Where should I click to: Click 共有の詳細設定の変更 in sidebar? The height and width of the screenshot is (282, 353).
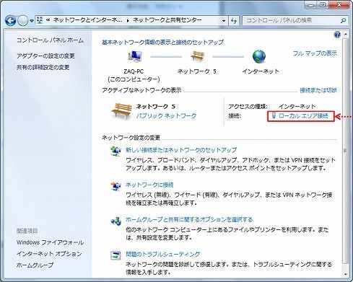pyautogui.click(x=43, y=67)
